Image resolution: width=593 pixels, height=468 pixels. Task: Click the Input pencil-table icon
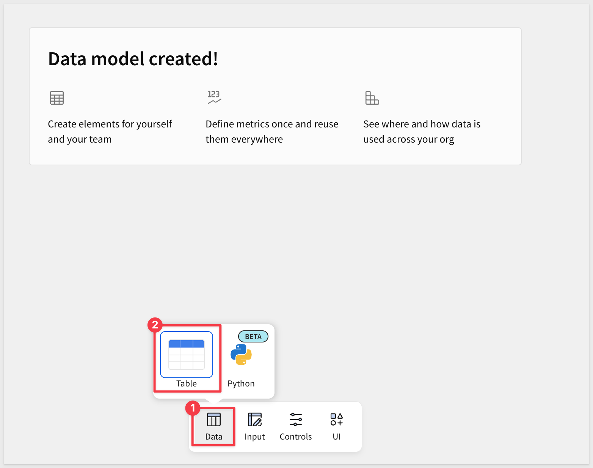(x=254, y=420)
